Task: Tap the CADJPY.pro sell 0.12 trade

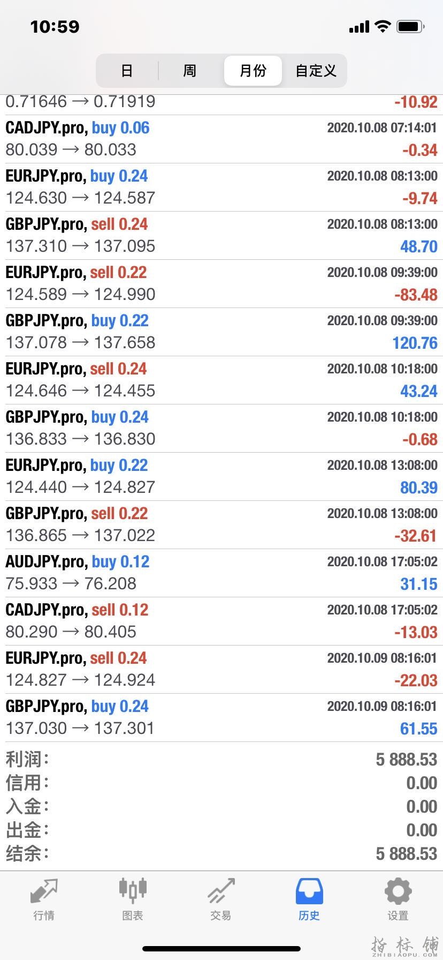Action: (x=222, y=621)
